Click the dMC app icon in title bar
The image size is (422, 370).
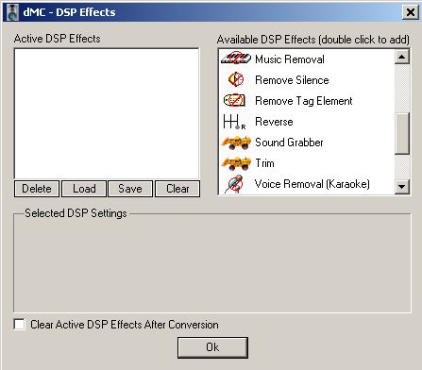click(x=12, y=12)
